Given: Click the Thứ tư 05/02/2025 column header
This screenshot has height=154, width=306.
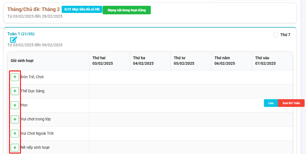Looking at the screenshot, I should [x=184, y=61].
